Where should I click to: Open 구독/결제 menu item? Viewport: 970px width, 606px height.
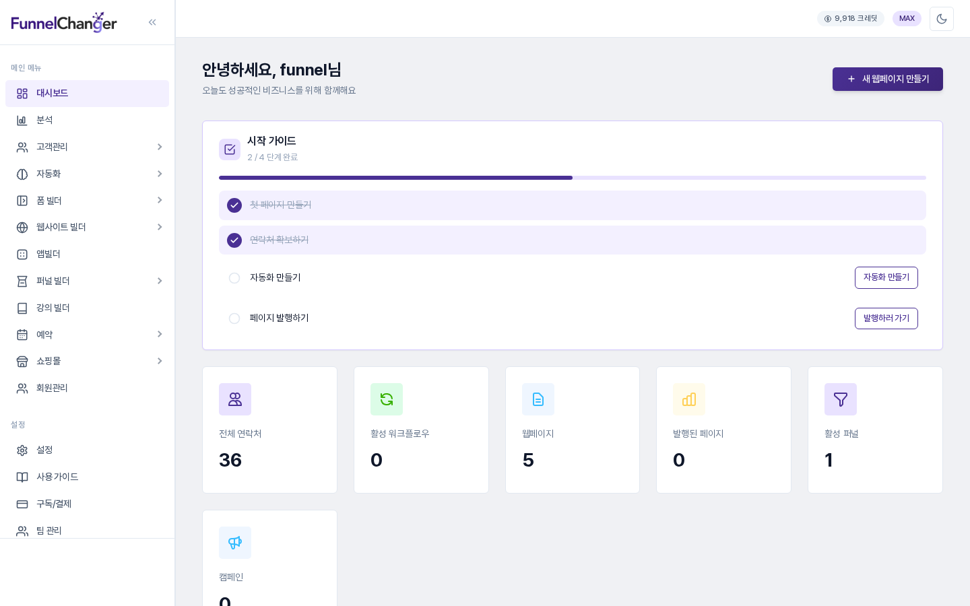[x=87, y=504]
